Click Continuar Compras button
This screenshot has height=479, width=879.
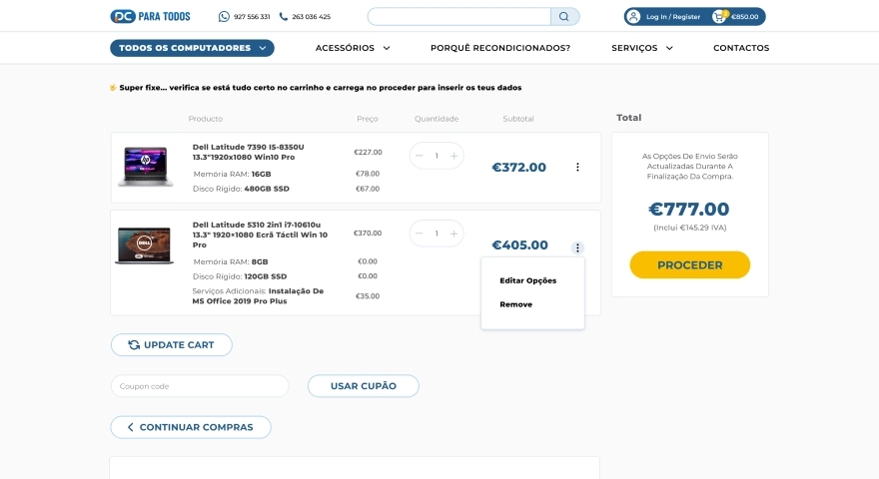[x=191, y=427]
